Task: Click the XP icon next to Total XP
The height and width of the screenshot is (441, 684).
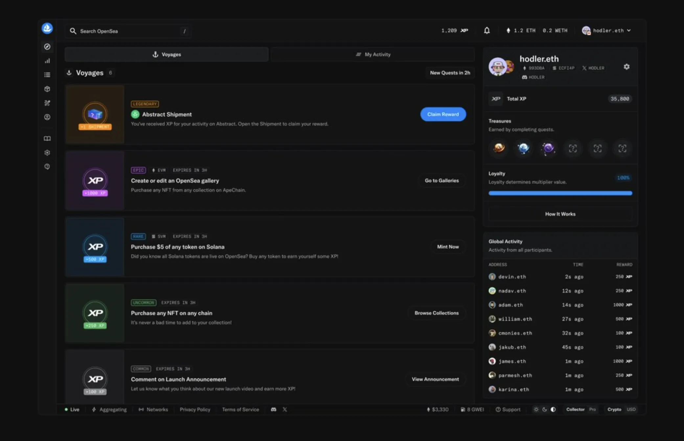Action: tap(496, 99)
